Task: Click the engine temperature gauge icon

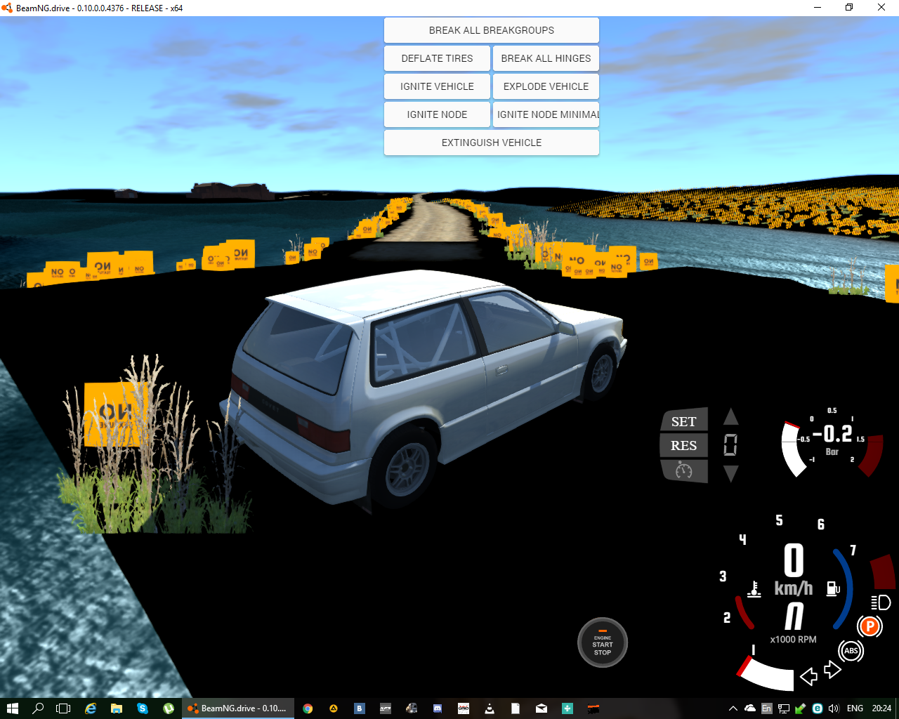Action: coord(754,589)
